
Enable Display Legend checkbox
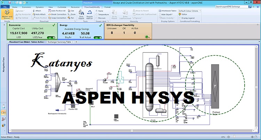(x=180, y=18)
